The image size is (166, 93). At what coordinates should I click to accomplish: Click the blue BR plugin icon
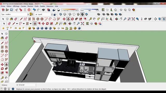coord(46,28)
